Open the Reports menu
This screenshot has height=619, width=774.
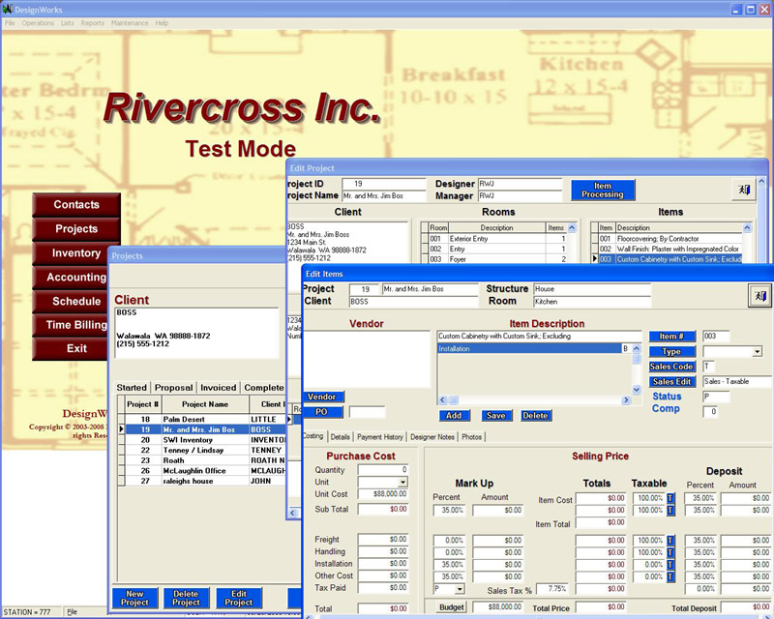point(93,23)
